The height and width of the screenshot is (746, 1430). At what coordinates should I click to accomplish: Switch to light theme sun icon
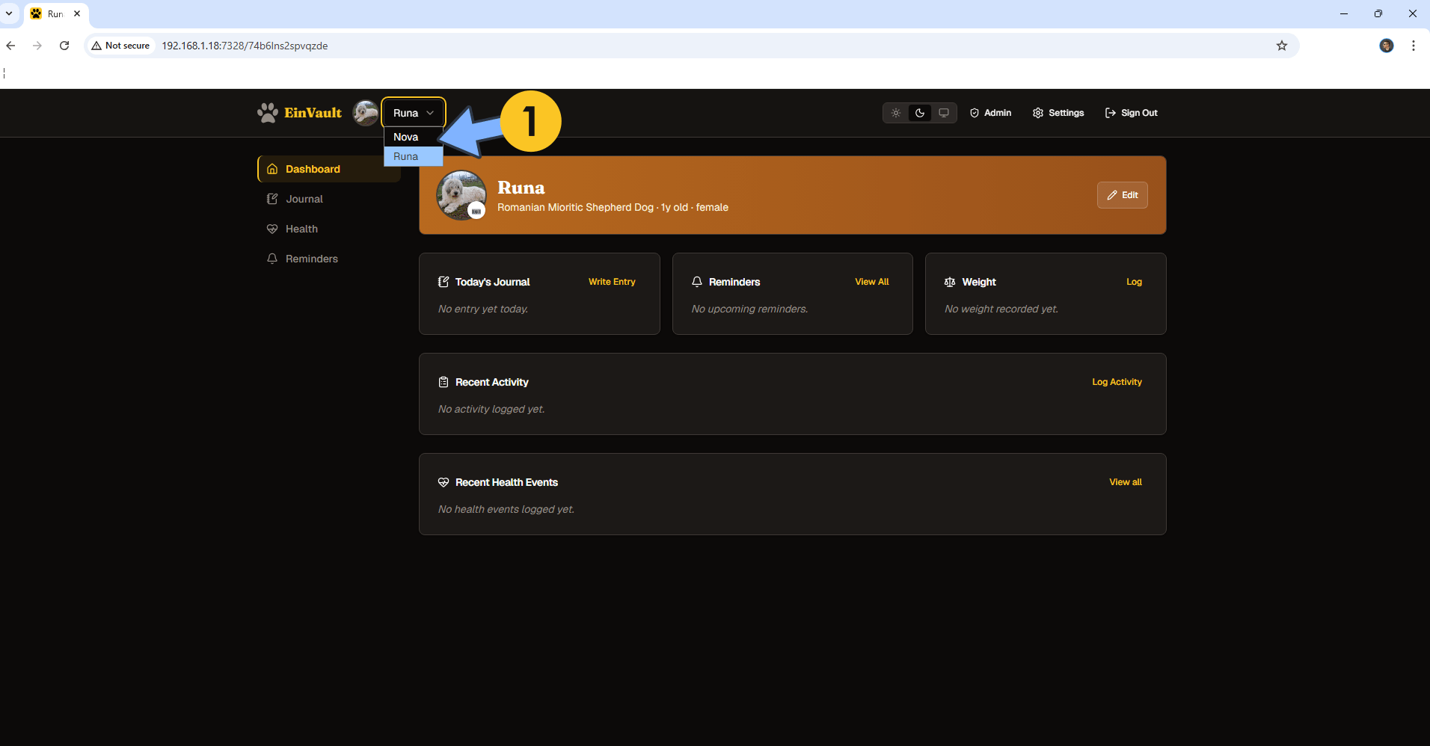click(x=896, y=113)
